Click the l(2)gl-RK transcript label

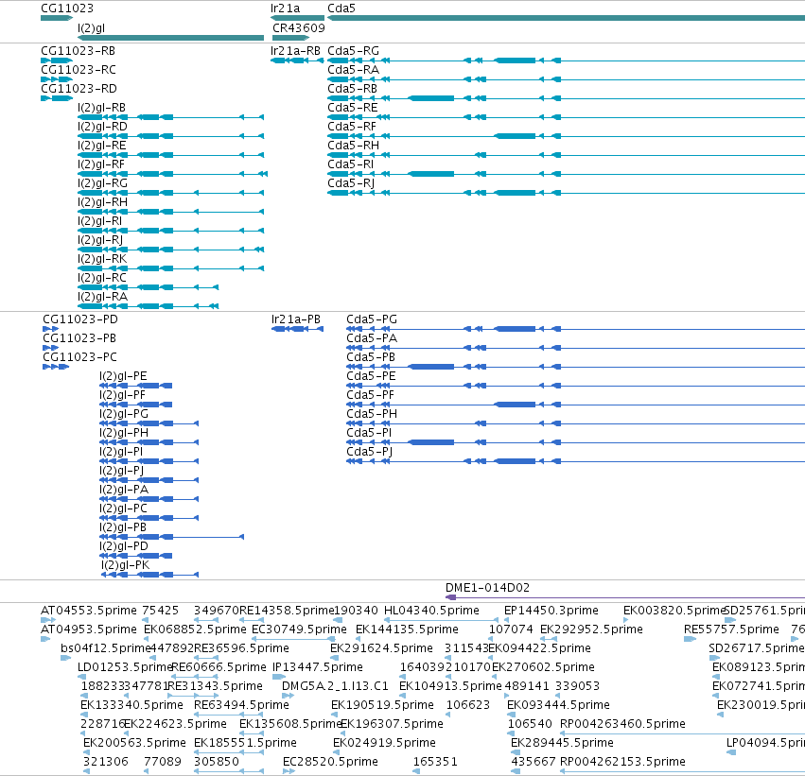(102, 259)
